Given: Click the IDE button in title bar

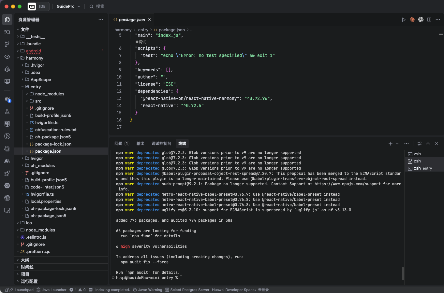Looking at the screenshot, I should click(38, 6).
